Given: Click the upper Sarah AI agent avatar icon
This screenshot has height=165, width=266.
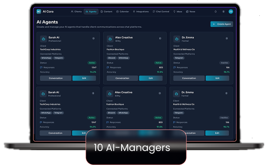Looking at the screenshot, I should 44,39.
